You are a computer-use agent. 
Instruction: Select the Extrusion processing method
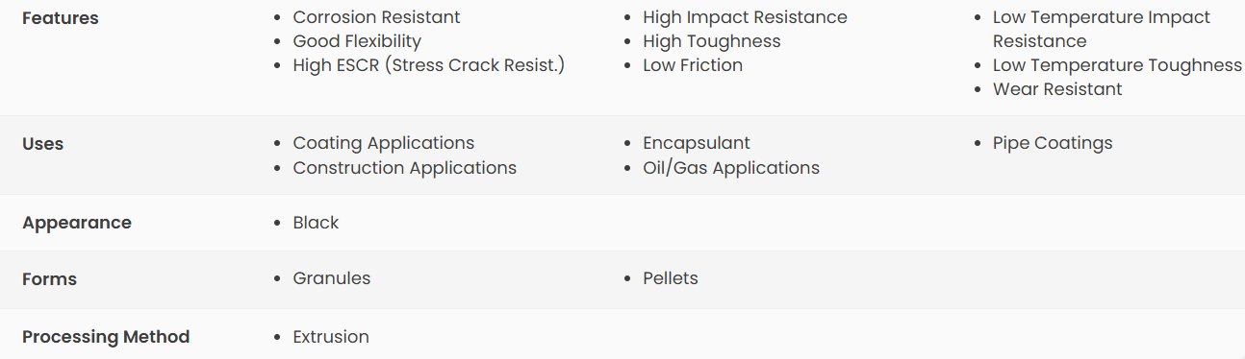pos(331,337)
